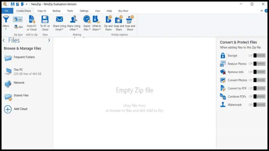Toggle Combine PDFs switch
This screenshot has width=269, height=151.
[x=259, y=97]
